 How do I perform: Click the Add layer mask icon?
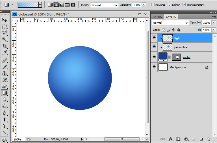[179, 139]
